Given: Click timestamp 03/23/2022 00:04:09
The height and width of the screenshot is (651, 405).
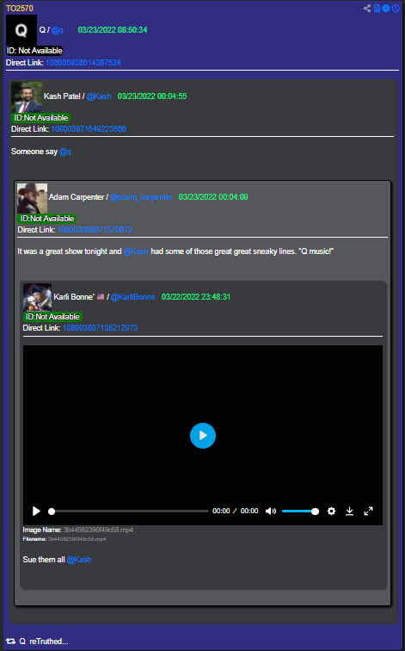Looking at the screenshot, I should click(x=213, y=197).
